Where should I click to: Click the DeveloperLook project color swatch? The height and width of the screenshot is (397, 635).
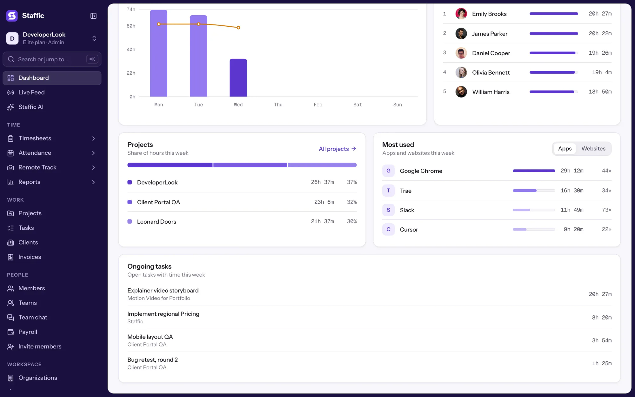click(130, 182)
